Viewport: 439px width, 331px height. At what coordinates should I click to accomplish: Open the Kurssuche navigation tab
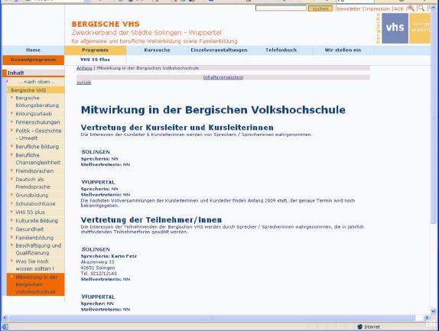click(157, 50)
